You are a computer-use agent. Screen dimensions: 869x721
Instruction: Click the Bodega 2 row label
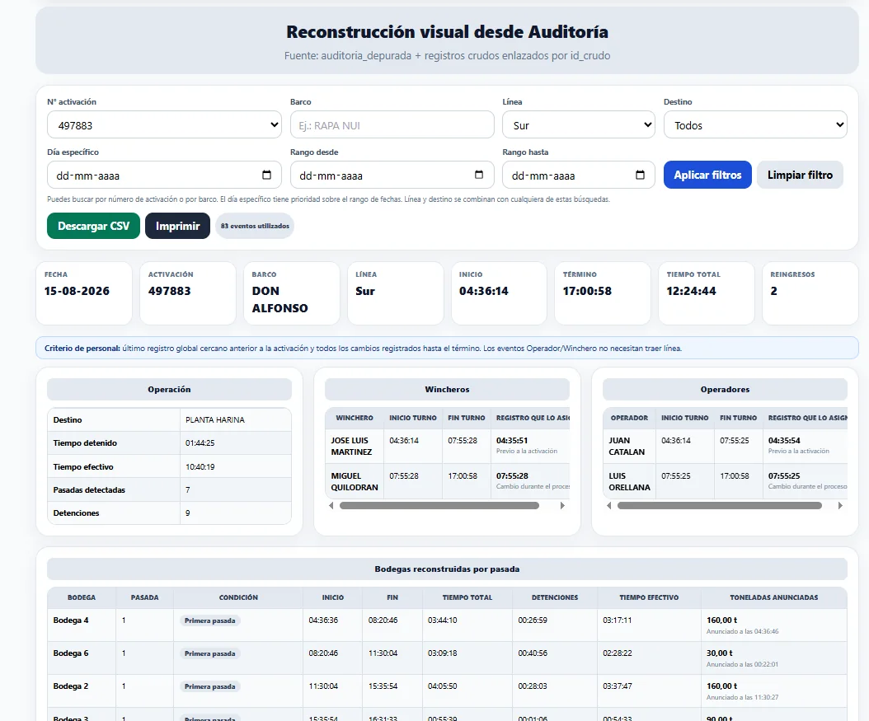click(70, 686)
